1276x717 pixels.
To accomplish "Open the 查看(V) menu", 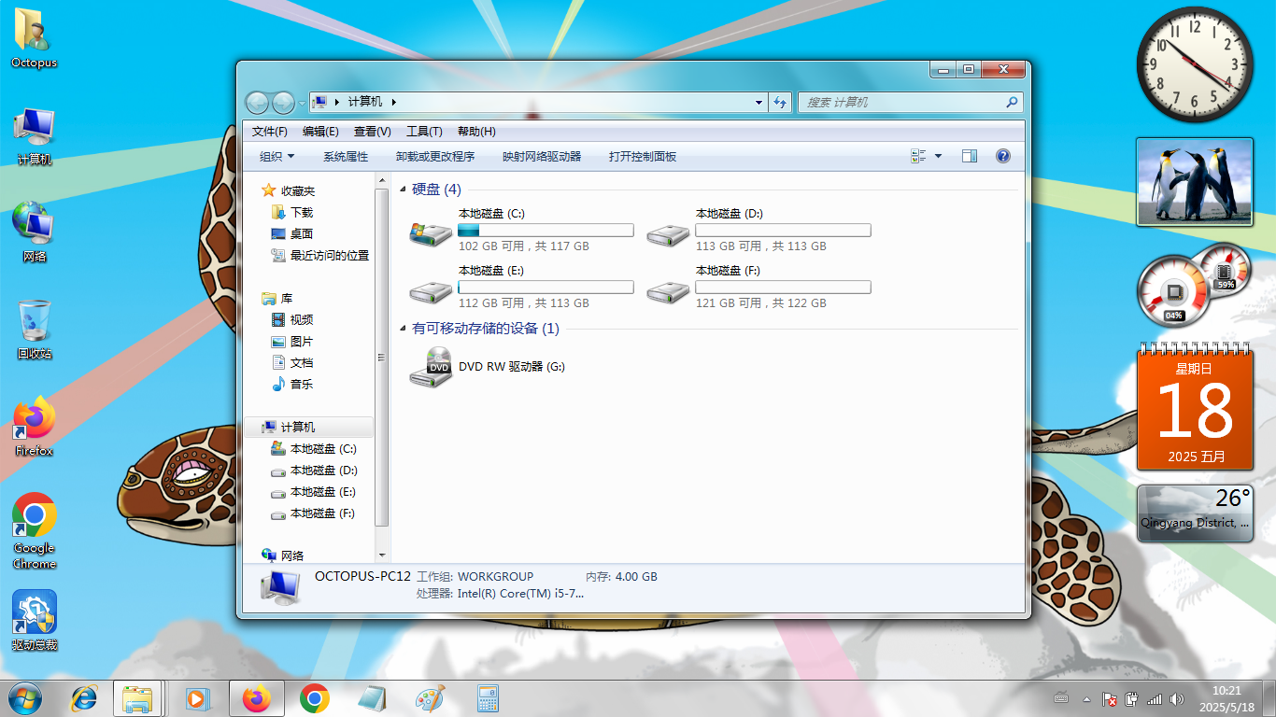I will tap(373, 132).
